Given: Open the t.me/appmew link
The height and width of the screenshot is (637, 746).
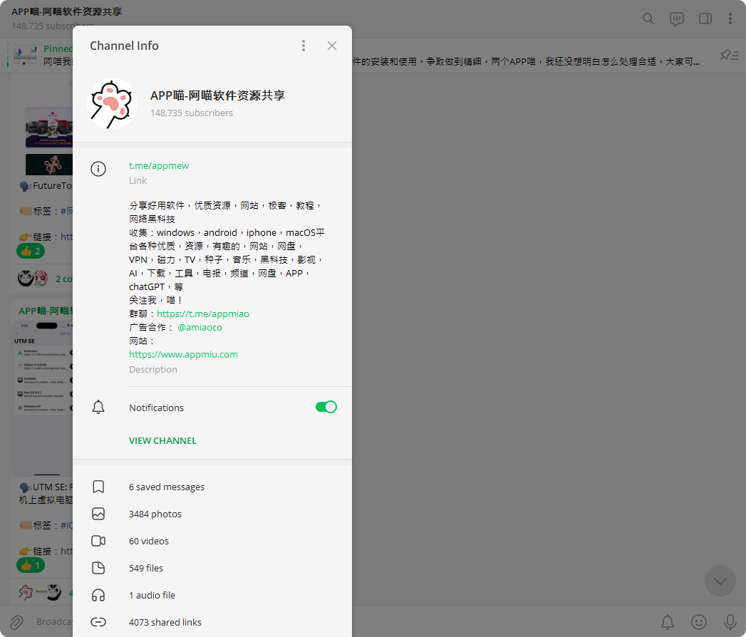Looking at the screenshot, I should [x=159, y=165].
